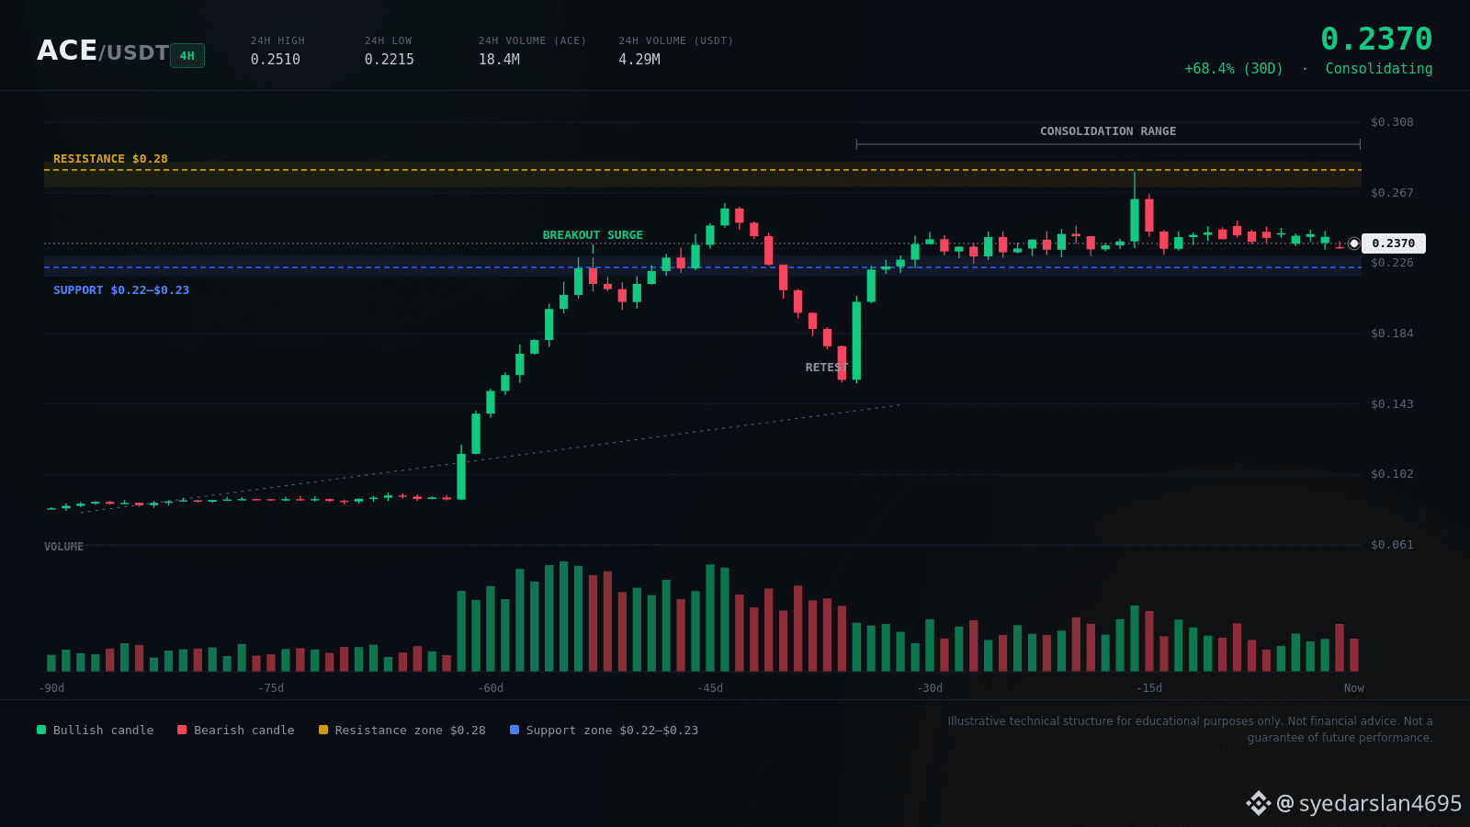The image size is (1470, 827).
Task: Click the SUPPORT $0.22–$0.23 chart label
Action: [x=121, y=290]
